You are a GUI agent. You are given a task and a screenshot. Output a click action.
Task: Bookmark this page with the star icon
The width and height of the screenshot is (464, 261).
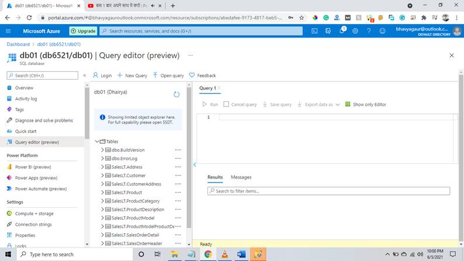tap(302, 18)
